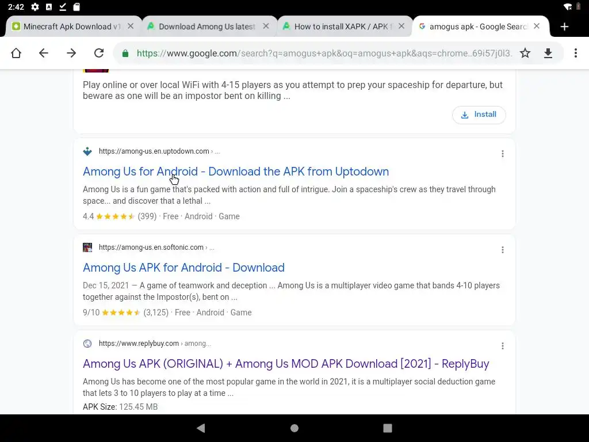Tap the Android recent apps square button
The width and height of the screenshot is (589, 442).
388,428
